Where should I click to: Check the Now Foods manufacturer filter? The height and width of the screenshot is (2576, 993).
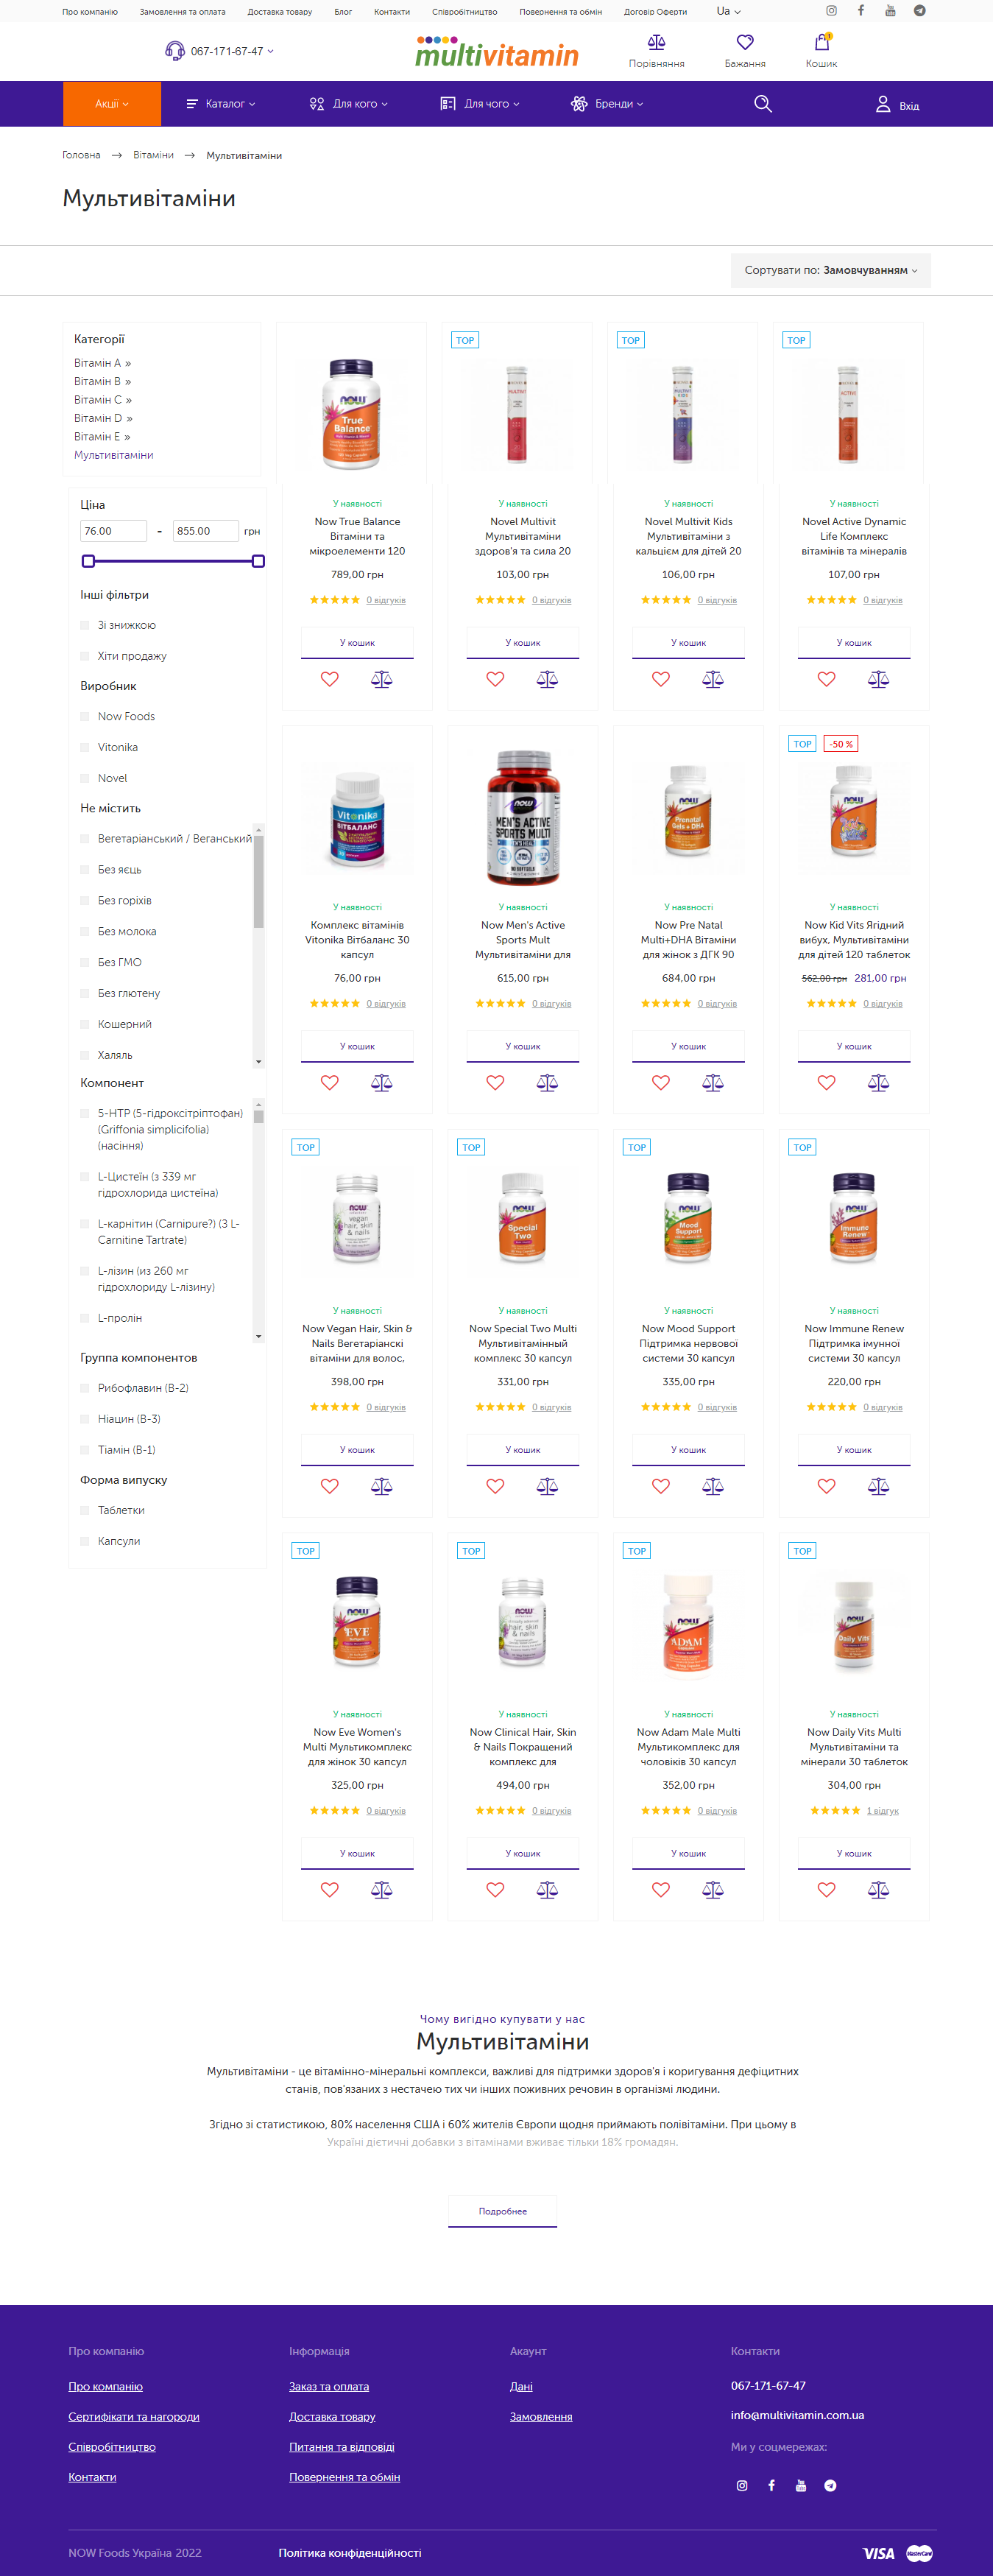(x=85, y=717)
